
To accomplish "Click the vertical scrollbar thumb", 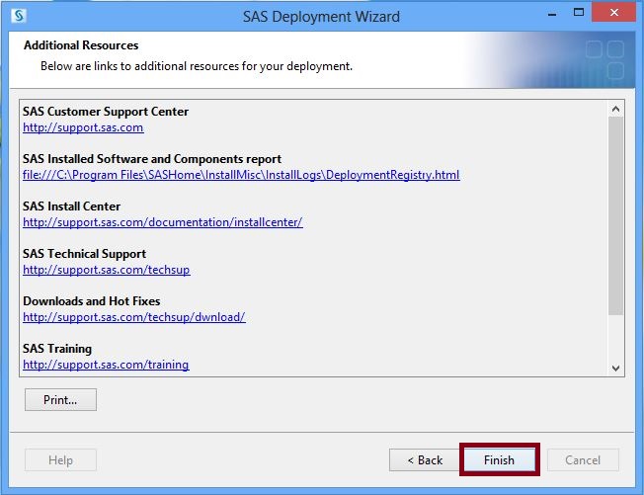I will click(x=615, y=215).
